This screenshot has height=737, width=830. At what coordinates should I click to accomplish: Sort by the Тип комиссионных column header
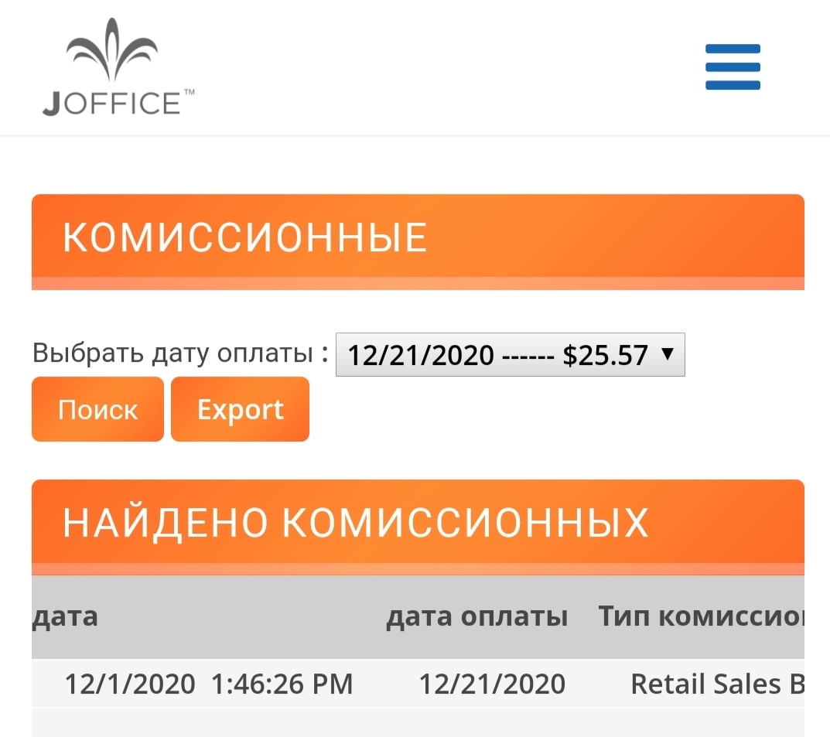(702, 616)
